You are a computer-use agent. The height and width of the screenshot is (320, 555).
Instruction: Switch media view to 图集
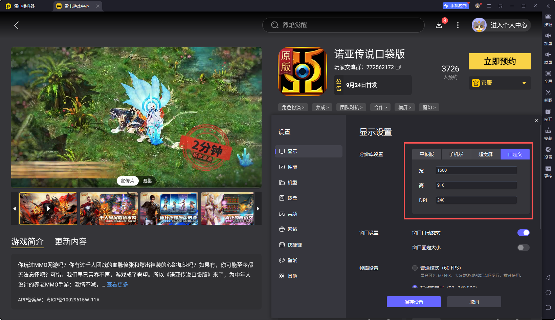click(147, 181)
